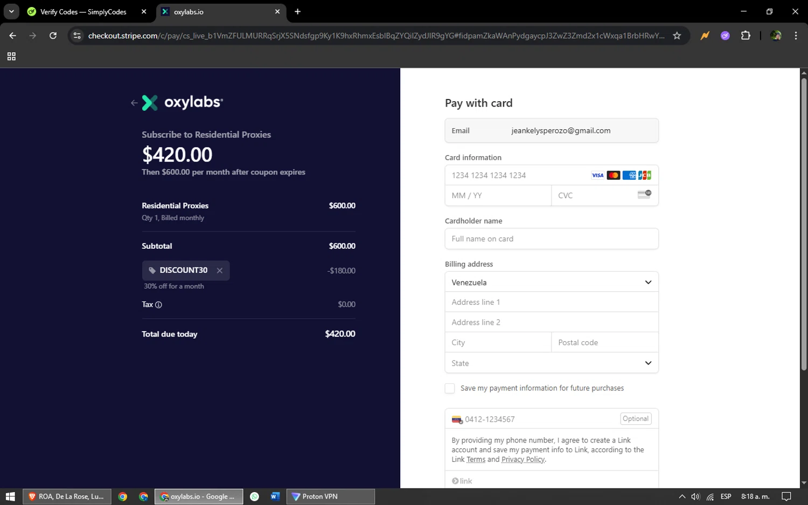Click the volume icon in system tray
Screen dimensions: 808x505
(x=695, y=496)
